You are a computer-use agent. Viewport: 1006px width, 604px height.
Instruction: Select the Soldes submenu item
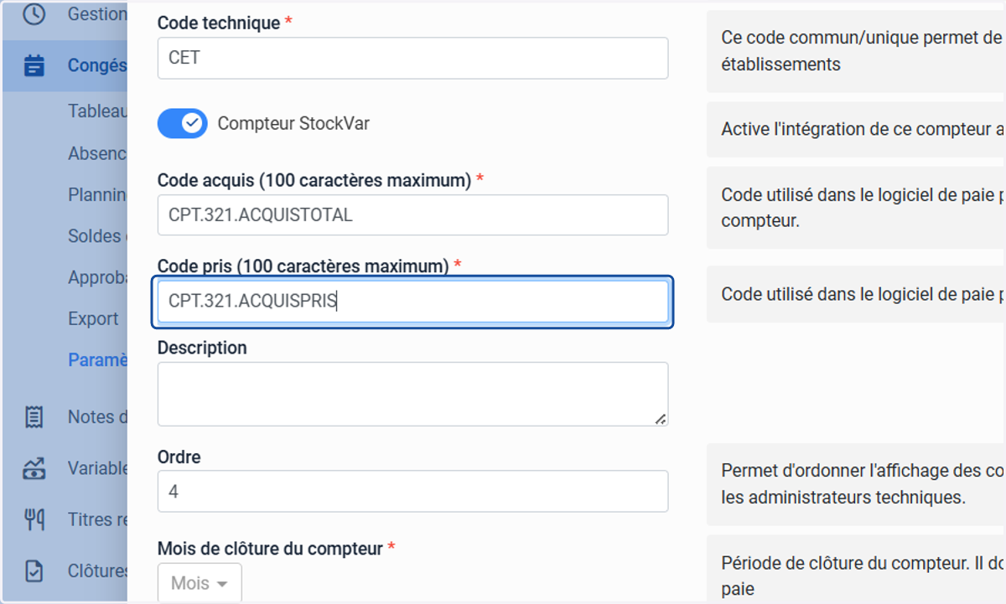(97, 236)
